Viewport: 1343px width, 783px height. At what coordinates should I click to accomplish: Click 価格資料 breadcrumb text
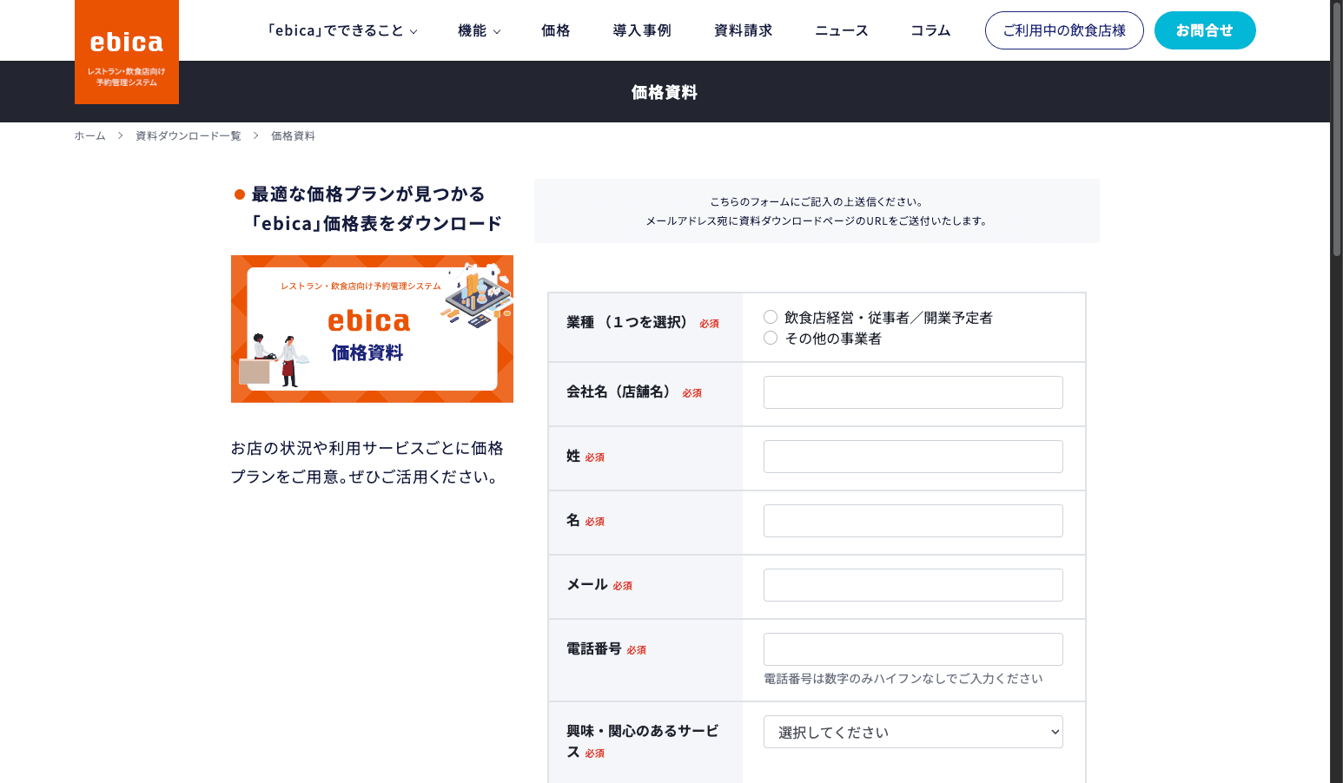tap(293, 135)
